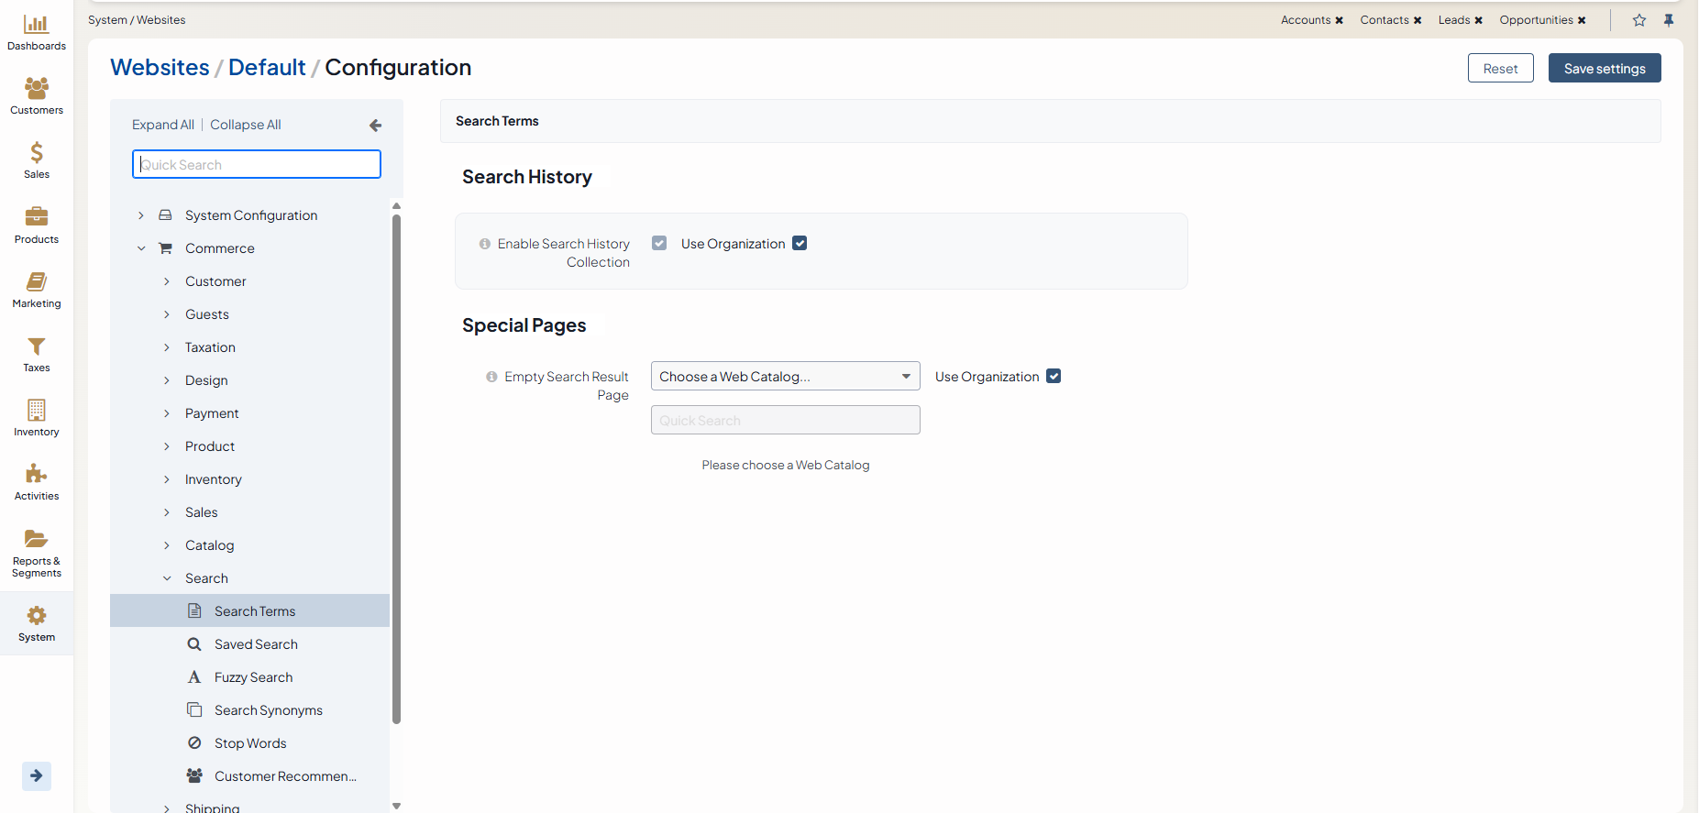Image resolution: width=1699 pixels, height=813 pixels.
Task: Click the Marketing sidebar icon
Action: click(x=37, y=290)
